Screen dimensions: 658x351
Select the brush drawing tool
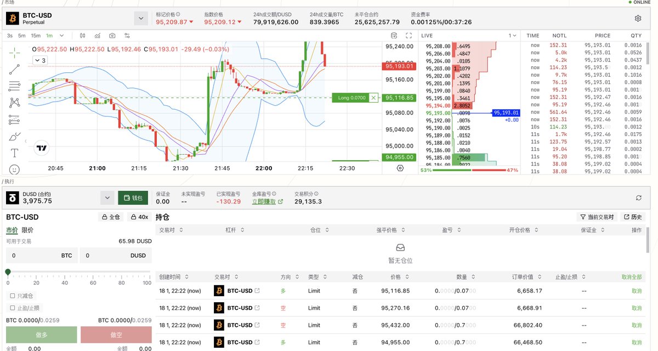[x=14, y=136]
